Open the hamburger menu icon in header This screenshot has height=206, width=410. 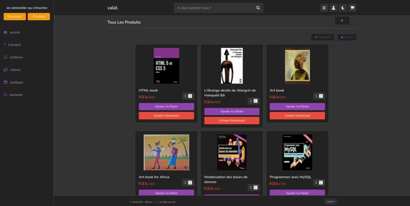(324, 8)
